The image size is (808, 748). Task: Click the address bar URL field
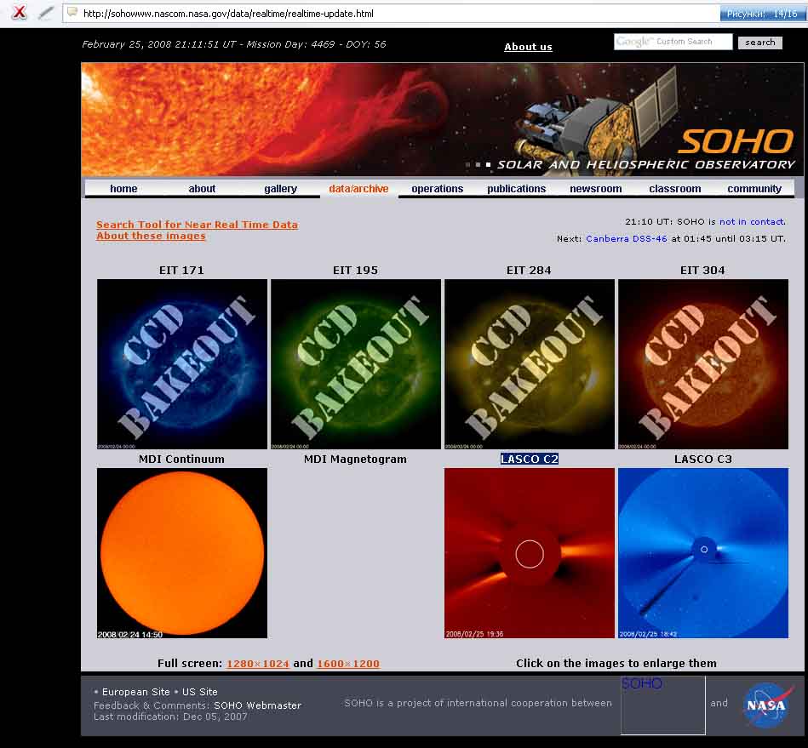click(391, 14)
